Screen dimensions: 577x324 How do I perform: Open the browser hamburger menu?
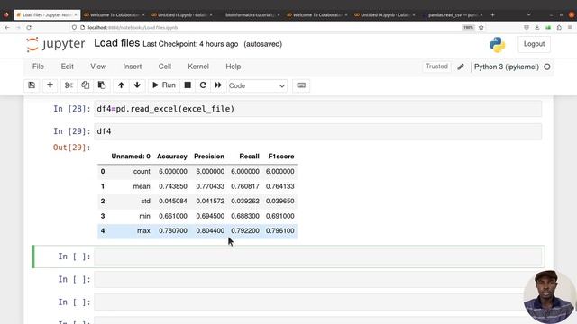click(570, 28)
